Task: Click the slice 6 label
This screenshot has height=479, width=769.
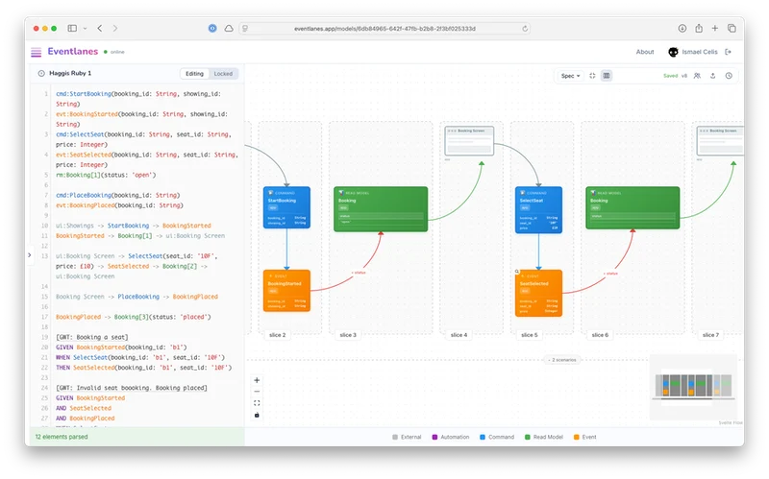Action: tap(600, 335)
